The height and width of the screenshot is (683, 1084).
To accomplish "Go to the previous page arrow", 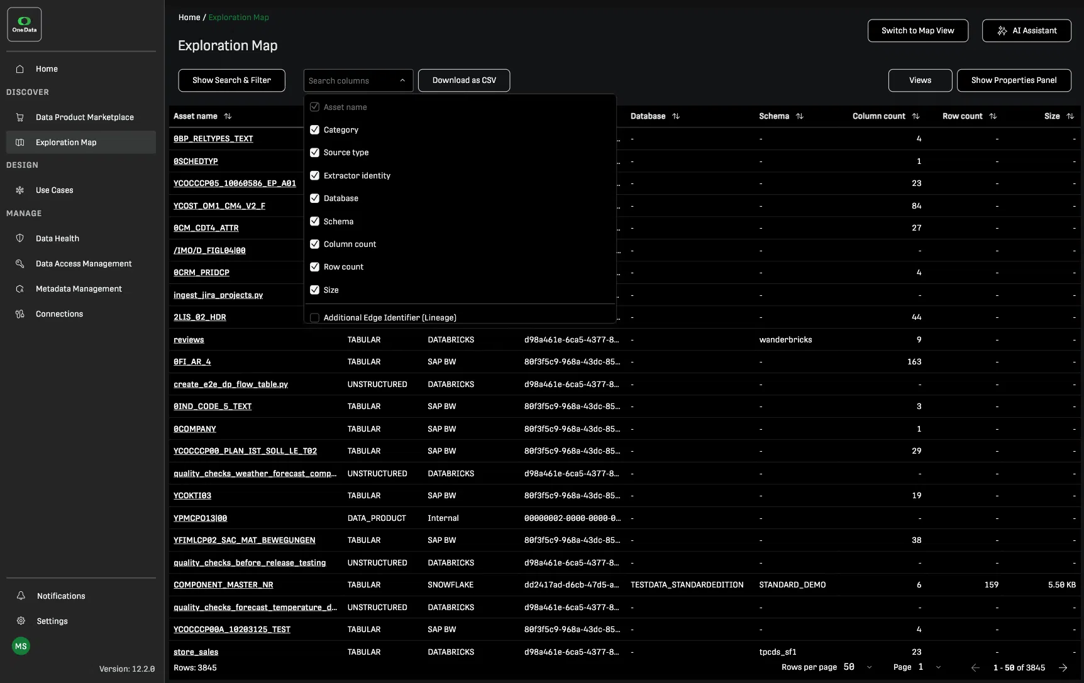I will pos(975,668).
